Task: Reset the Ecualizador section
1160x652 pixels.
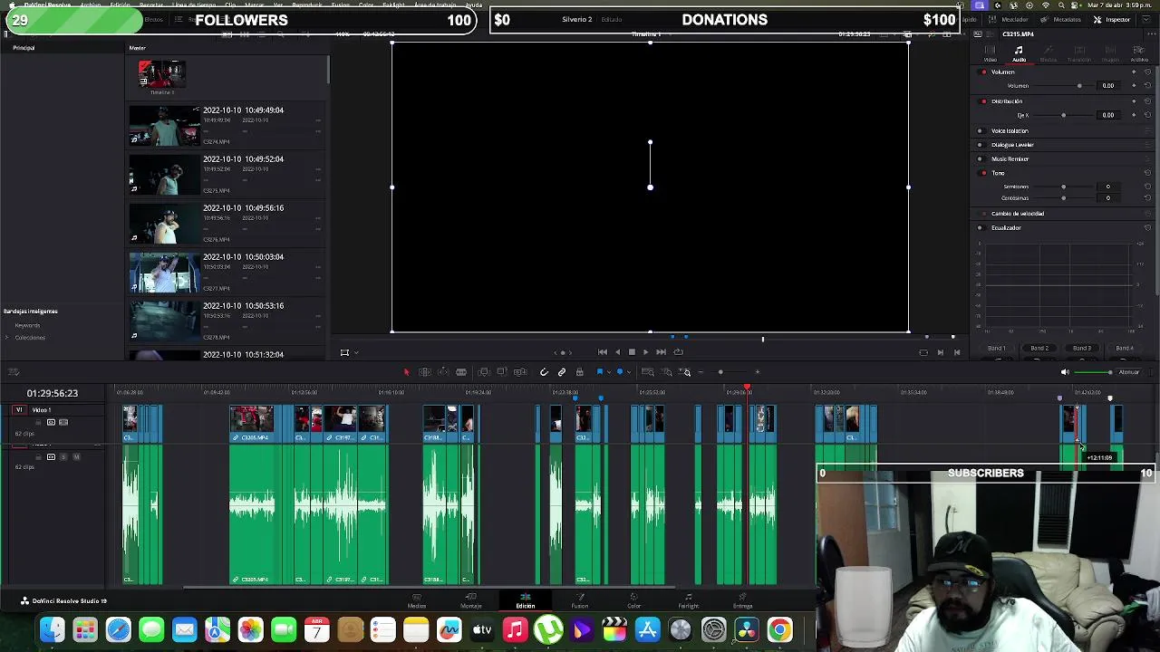Action: coord(1148,228)
